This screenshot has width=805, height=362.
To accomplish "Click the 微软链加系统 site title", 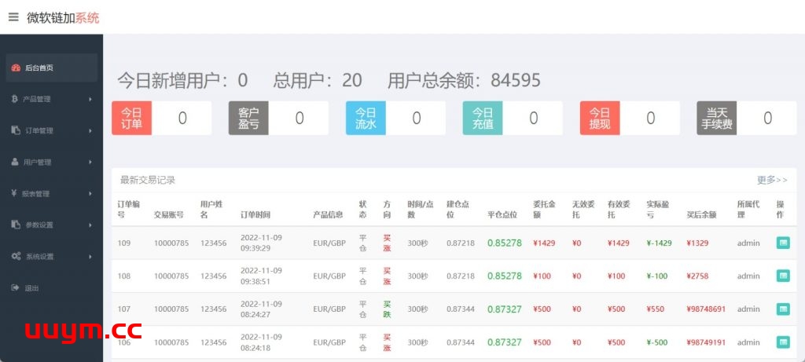I will tap(63, 17).
